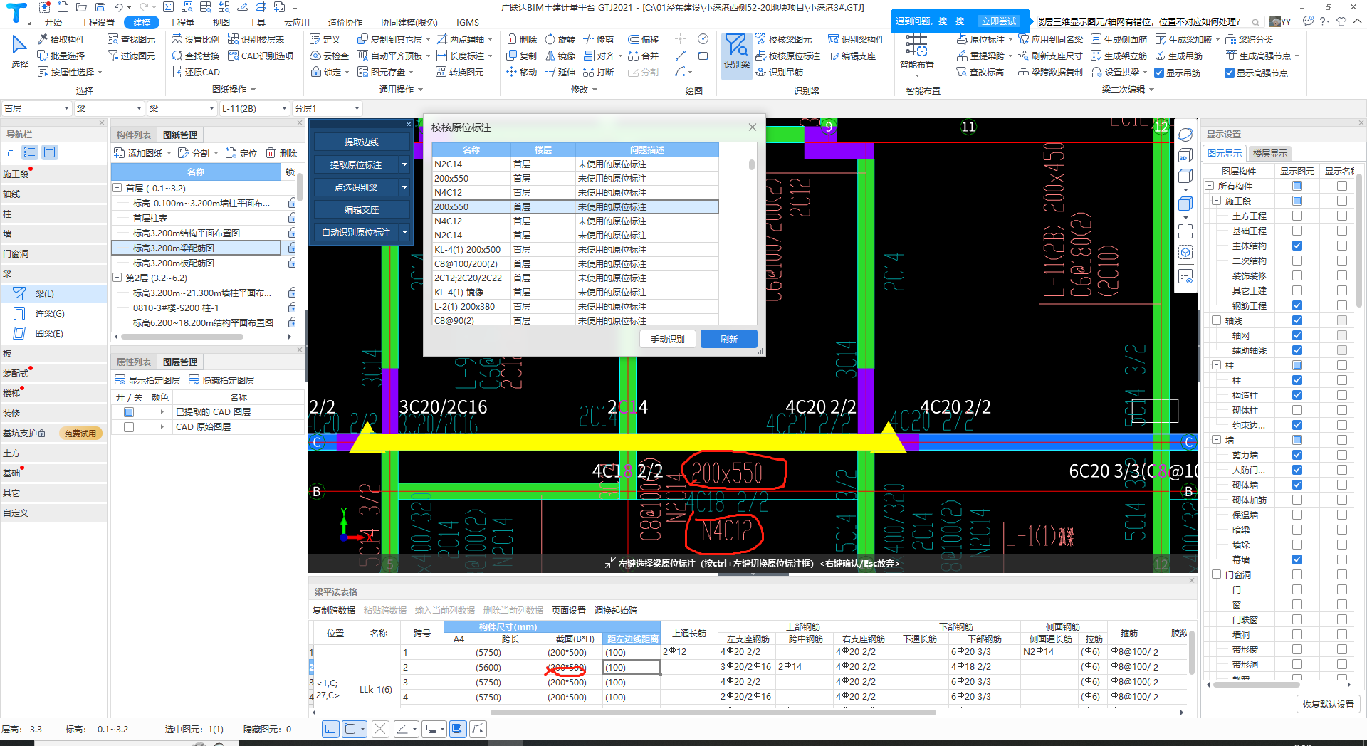Toggle 已提取的 CAD 图层 checkbox
Screen dimensions: 1367x746
tap(129, 411)
